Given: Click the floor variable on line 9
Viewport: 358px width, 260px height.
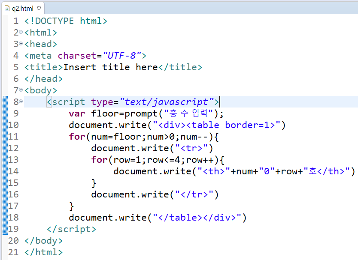Looking at the screenshot, I should coord(105,113).
